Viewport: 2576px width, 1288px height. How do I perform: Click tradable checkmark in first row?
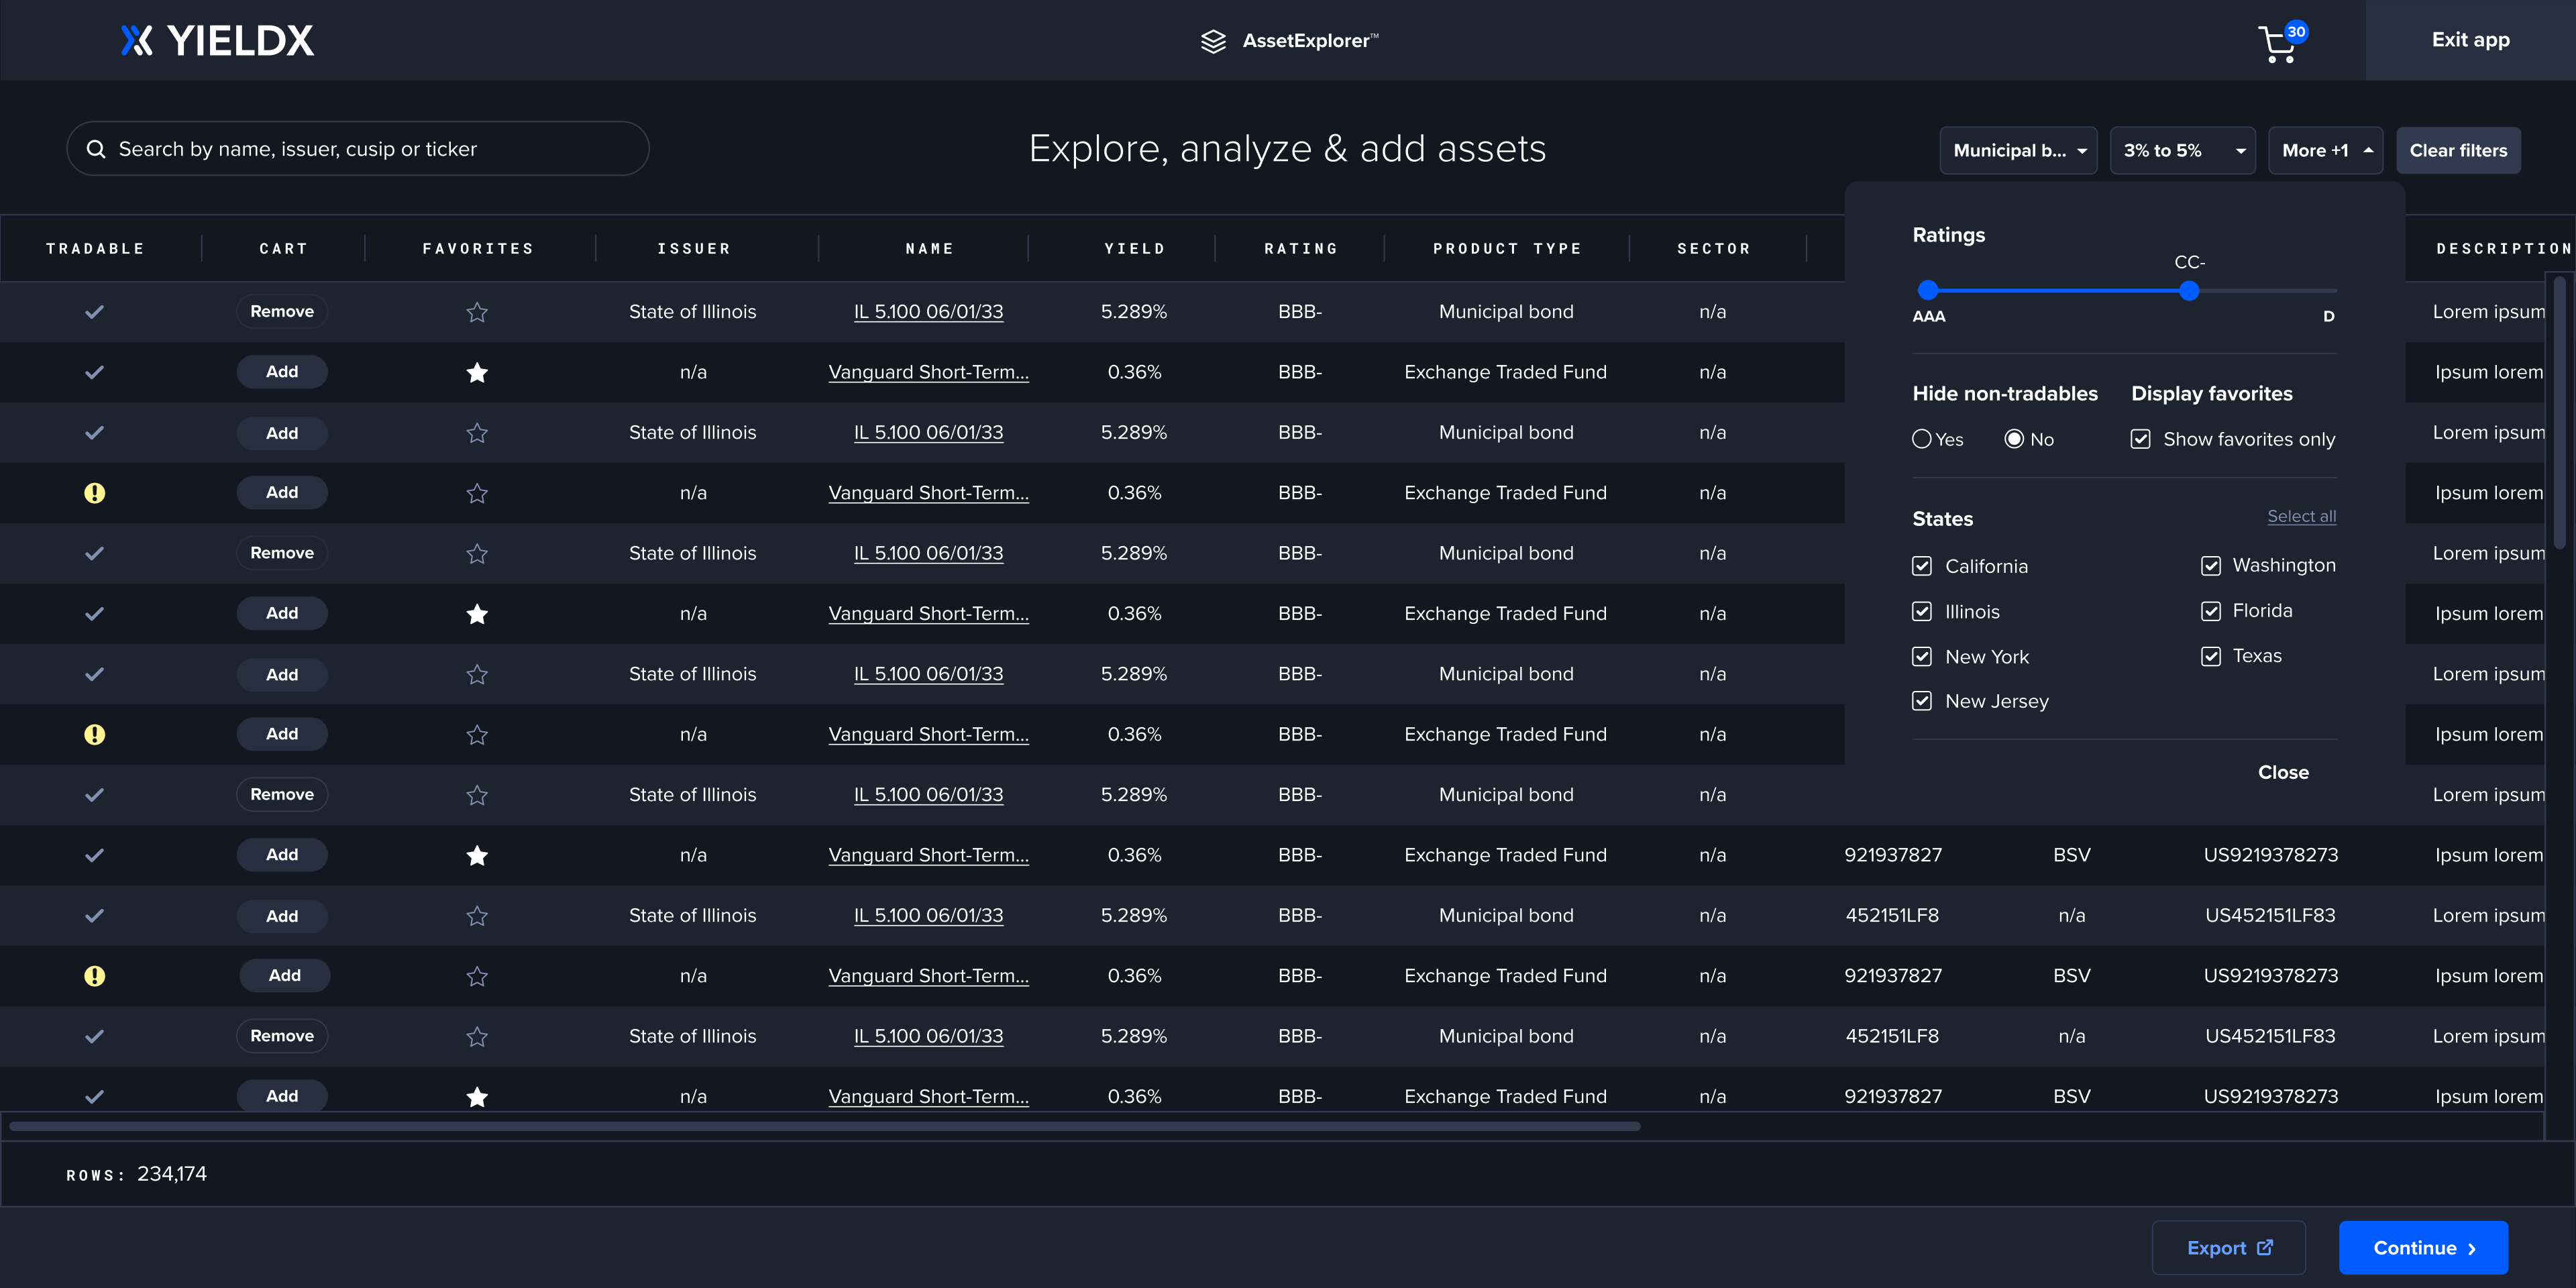94,312
